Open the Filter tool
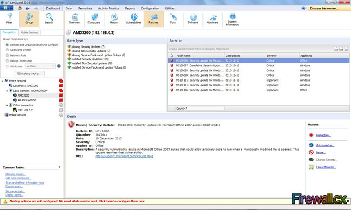351x210 pixels. coord(9,19)
